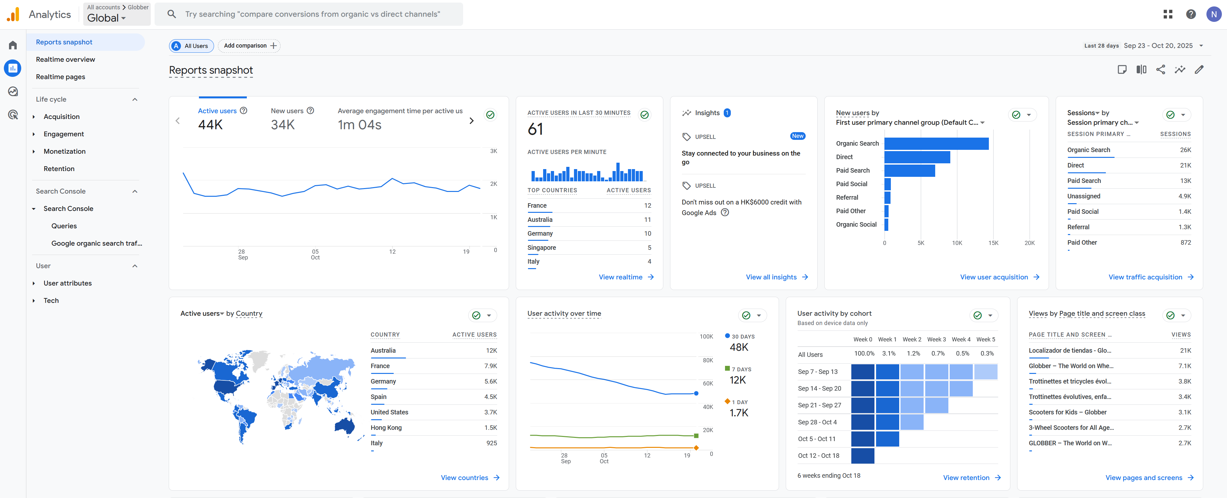Expand the Tech tree item
Screen dimensions: 1227x498
34,301
